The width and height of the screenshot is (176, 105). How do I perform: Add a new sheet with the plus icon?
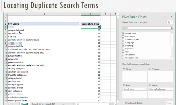[64, 104]
